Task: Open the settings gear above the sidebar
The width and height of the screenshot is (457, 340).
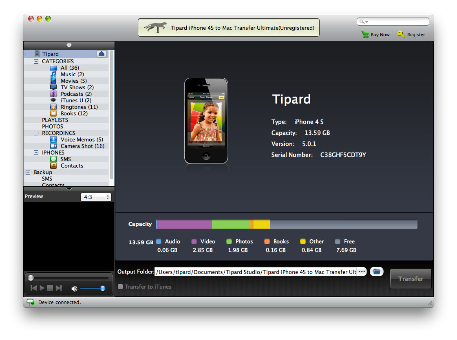Action: point(69,45)
